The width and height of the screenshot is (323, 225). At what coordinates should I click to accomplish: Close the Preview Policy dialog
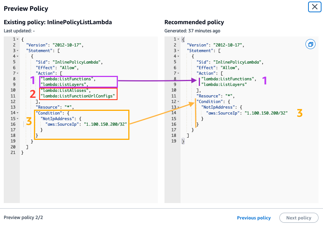pyautogui.click(x=314, y=7)
